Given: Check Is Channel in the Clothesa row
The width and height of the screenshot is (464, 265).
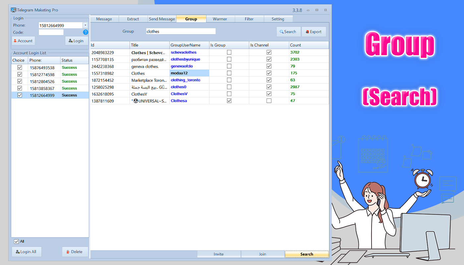Looking at the screenshot, I should click(269, 101).
